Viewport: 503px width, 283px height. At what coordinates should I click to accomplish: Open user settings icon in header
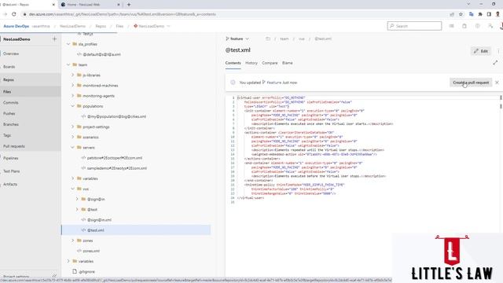pyautogui.click(x=490, y=26)
